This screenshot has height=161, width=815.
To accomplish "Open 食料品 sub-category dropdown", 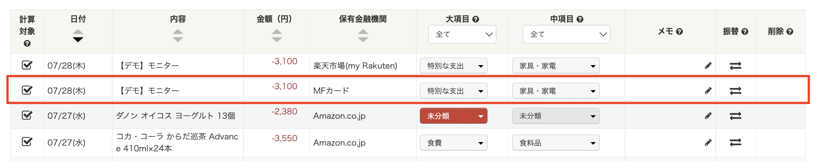I will click(556, 143).
